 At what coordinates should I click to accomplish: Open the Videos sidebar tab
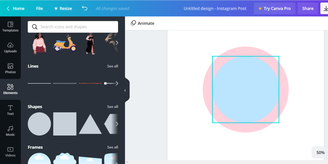(x=10, y=152)
